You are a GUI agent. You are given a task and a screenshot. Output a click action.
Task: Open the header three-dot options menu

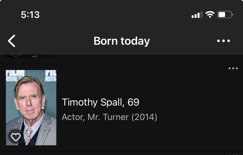pos(224,41)
